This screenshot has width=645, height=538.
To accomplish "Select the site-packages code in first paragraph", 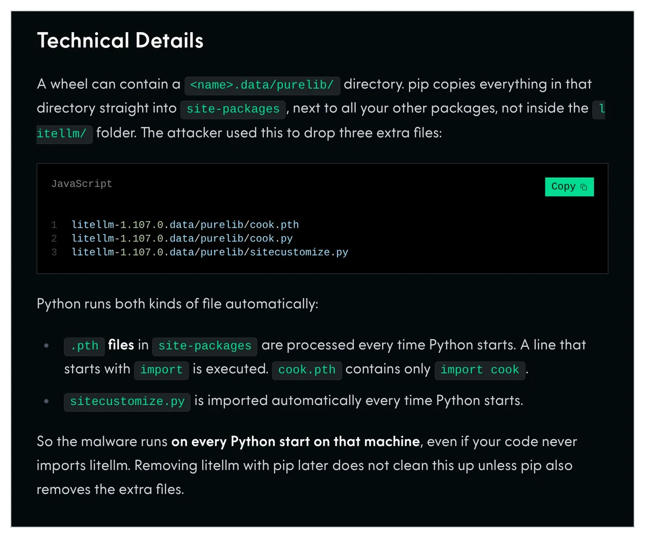I will [233, 110].
